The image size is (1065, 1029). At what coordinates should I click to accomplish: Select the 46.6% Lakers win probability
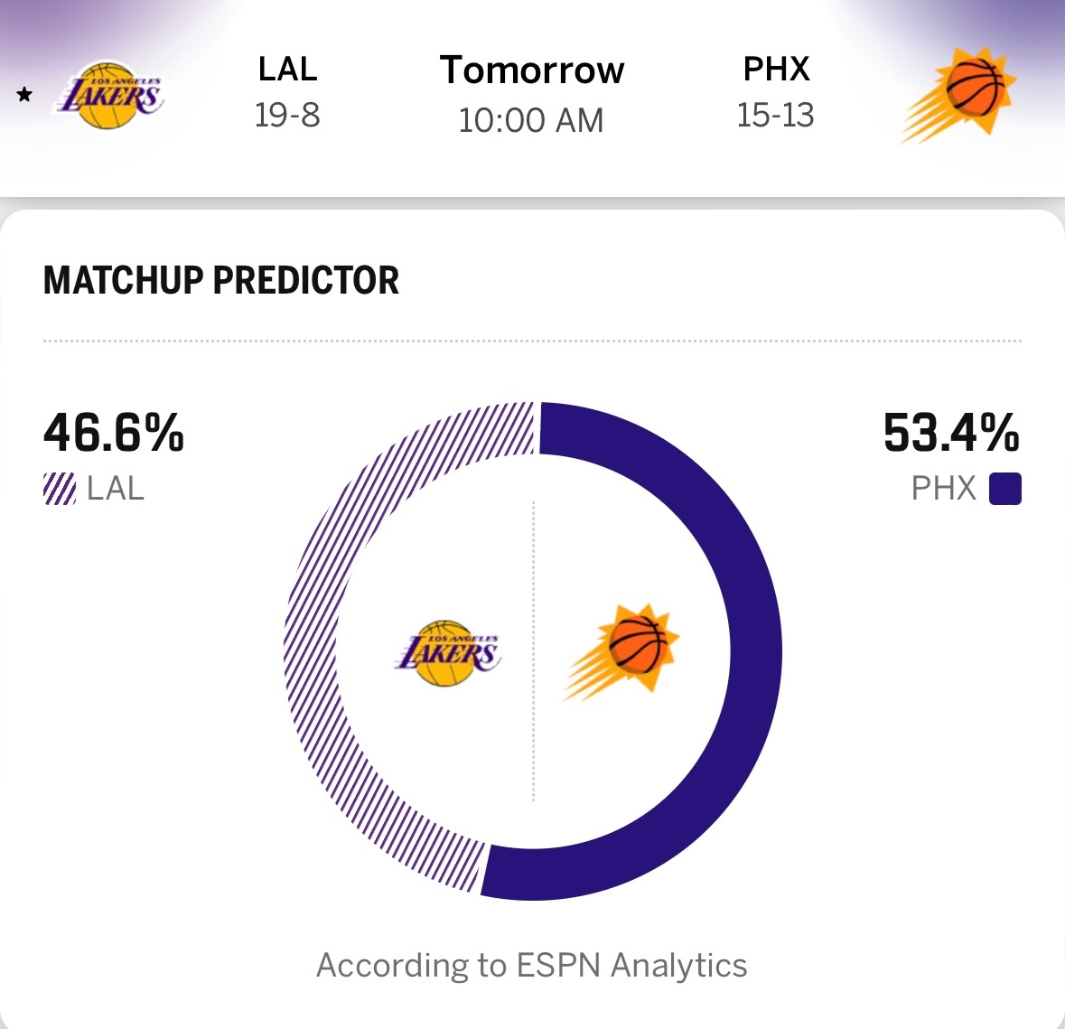tap(114, 433)
